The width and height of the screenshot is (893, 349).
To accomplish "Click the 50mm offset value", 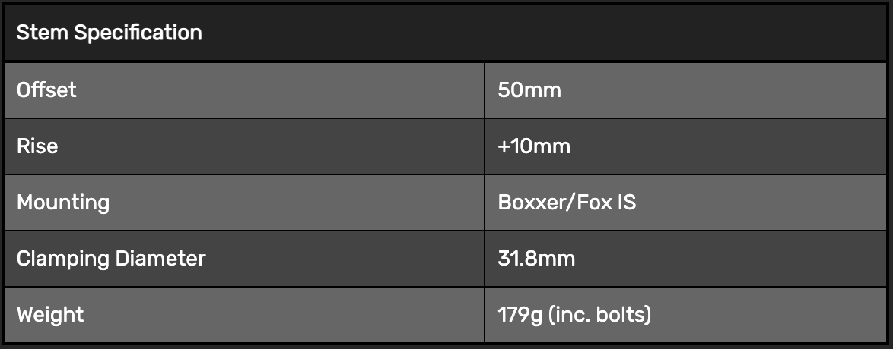I will pos(529,90).
